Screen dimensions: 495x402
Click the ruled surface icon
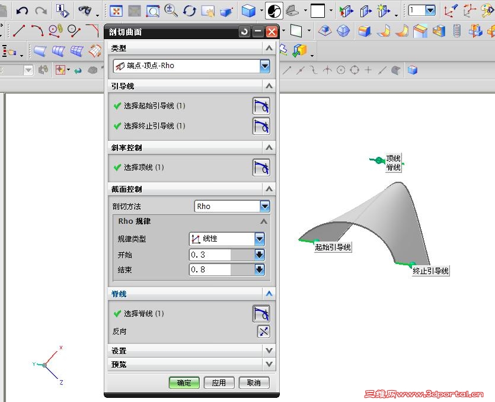click(x=40, y=51)
